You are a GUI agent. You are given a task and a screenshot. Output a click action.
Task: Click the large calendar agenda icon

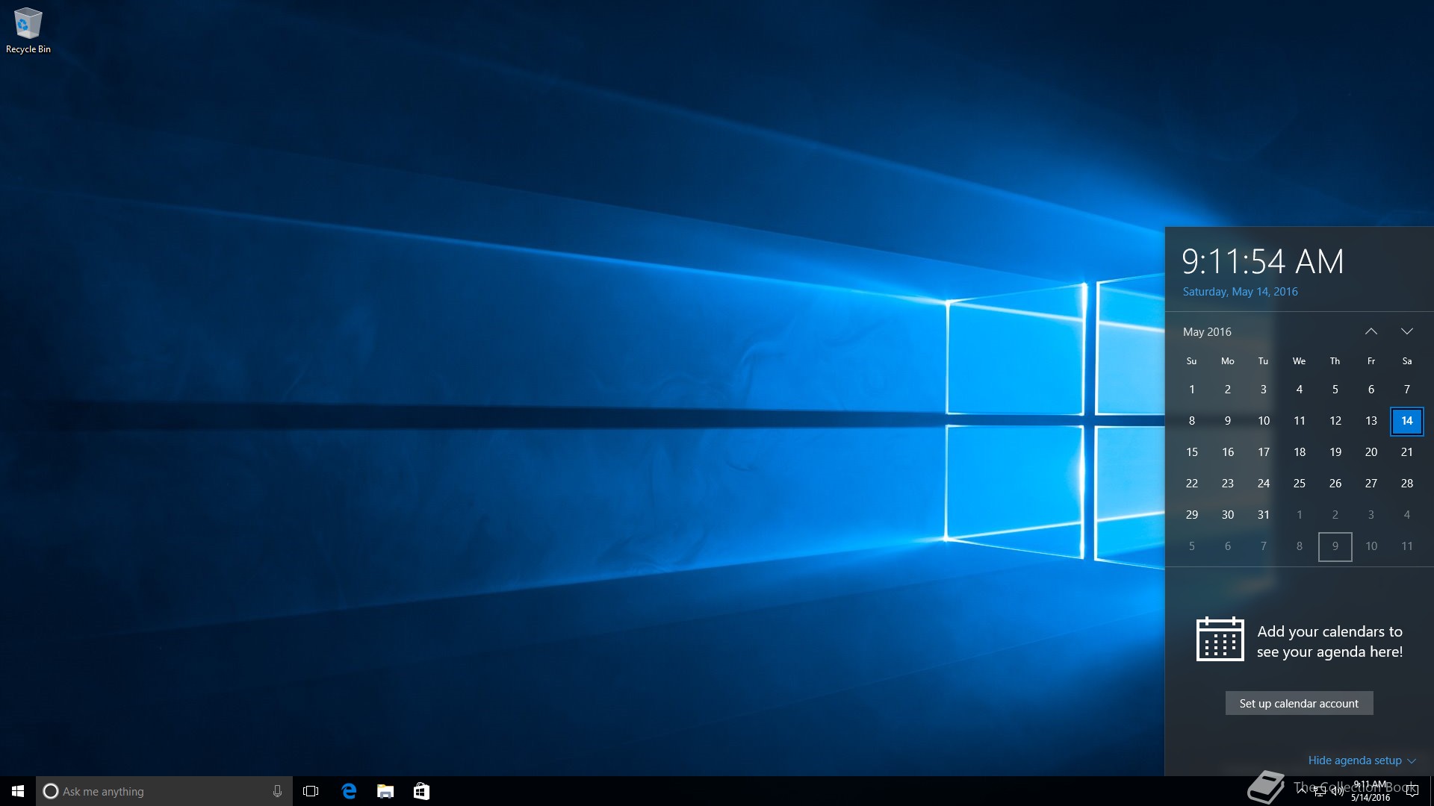tap(1220, 639)
